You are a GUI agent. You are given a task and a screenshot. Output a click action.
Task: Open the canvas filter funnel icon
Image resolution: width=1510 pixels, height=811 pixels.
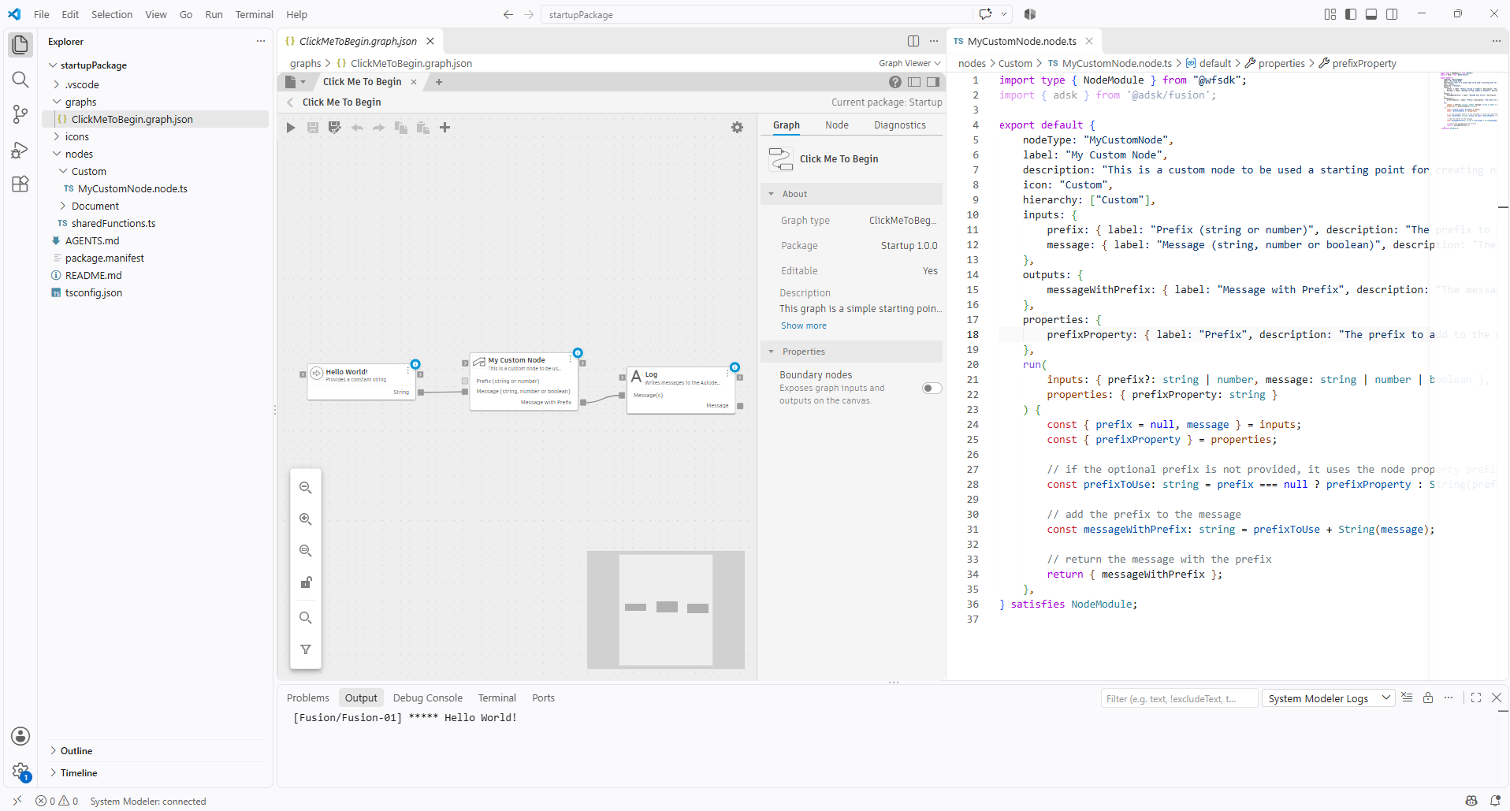306,649
